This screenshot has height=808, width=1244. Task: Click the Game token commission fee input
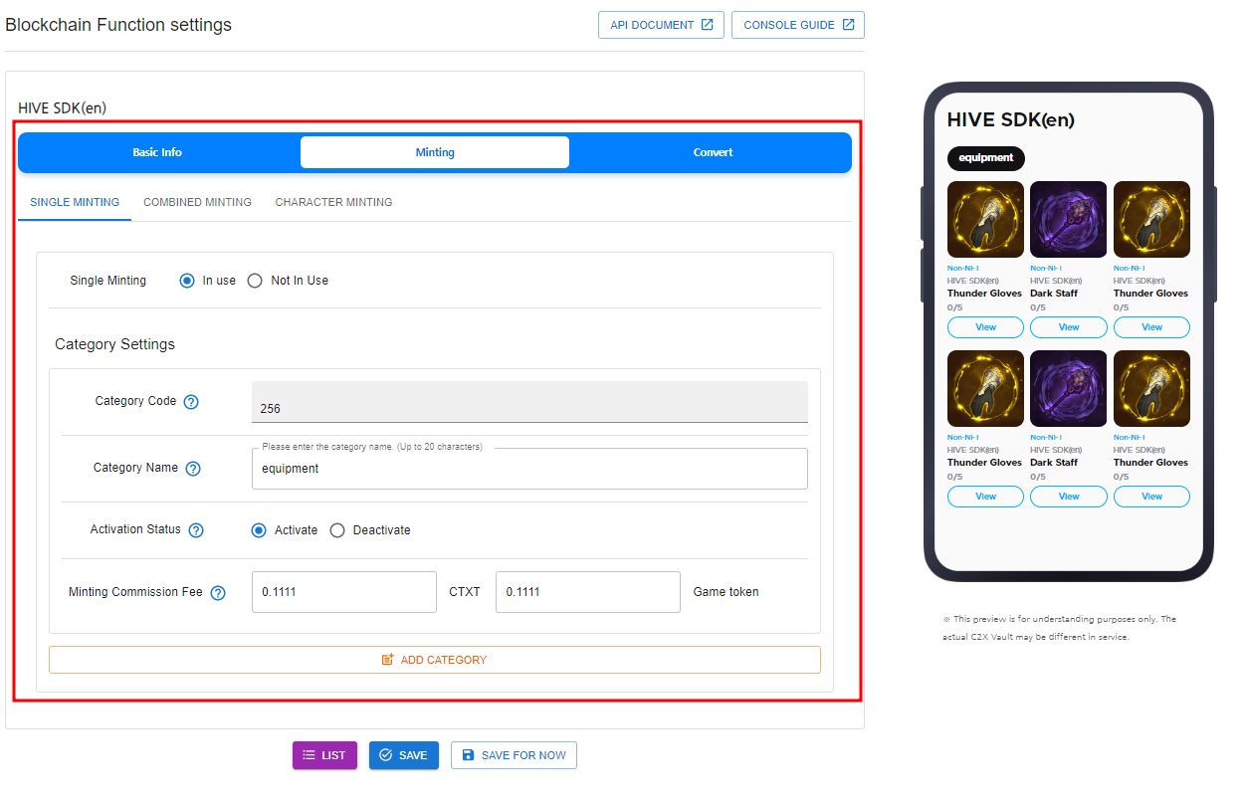pyautogui.click(x=588, y=592)
